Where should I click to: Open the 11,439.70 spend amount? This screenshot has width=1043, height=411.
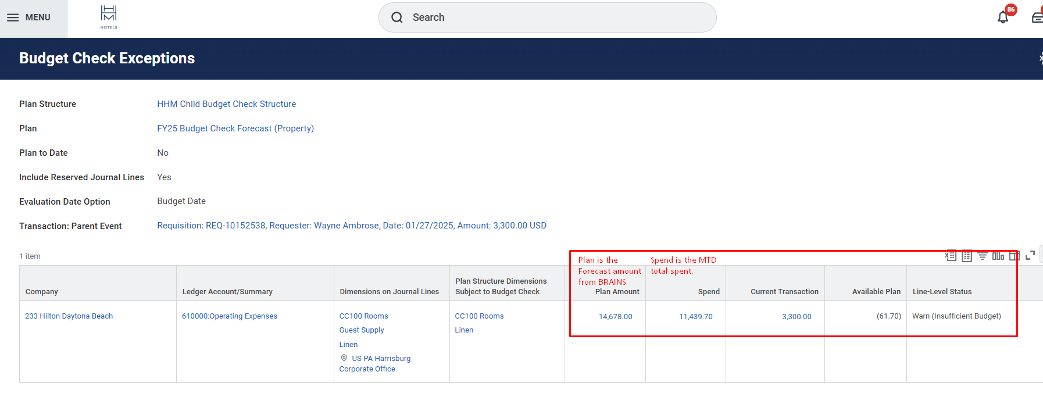(696, 317)
